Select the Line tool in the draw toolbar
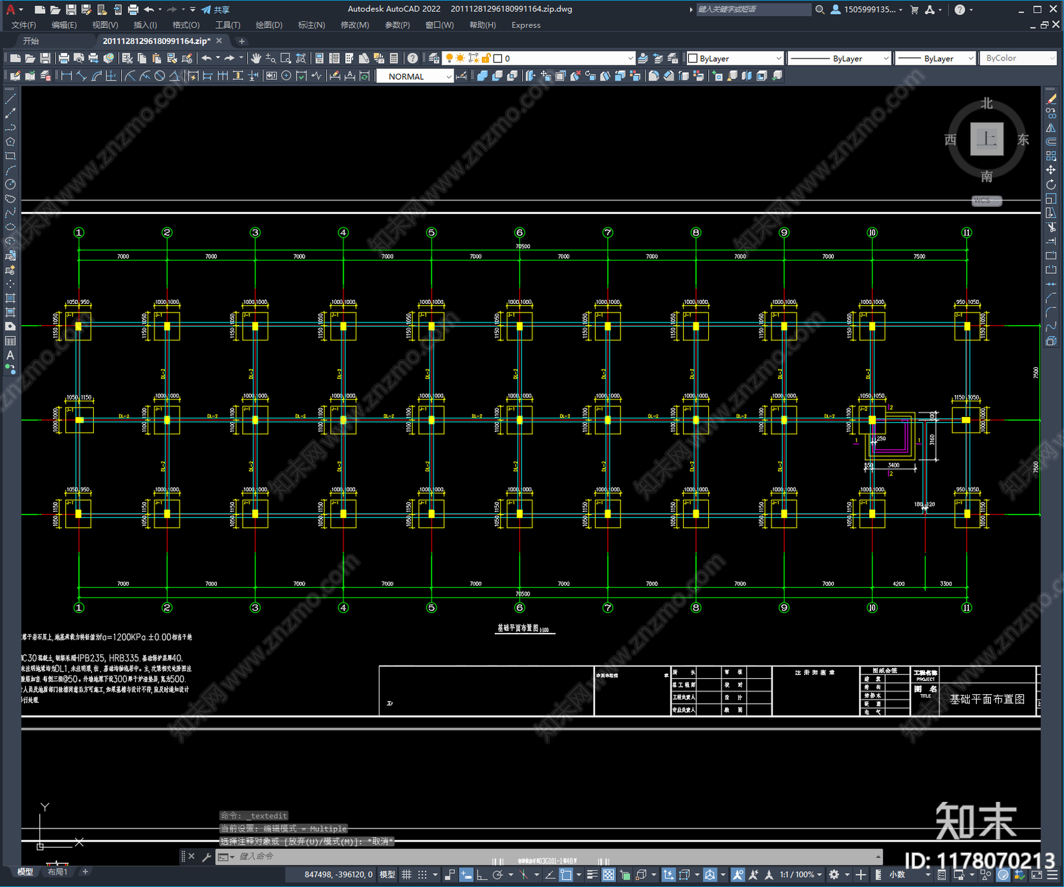Screen dimensions: 1064x887 [10, 98]
